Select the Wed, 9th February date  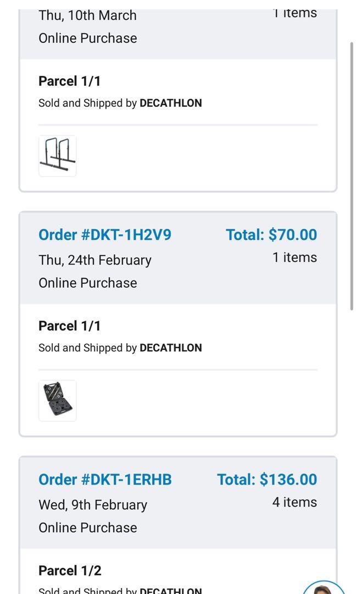tap(93, 505)
